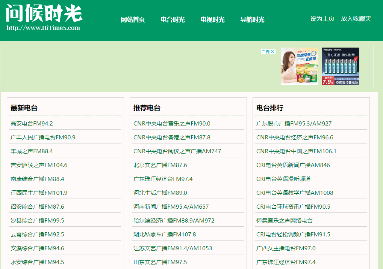This screenshot has height=269, width=383.
Task: Click the 问候时光 site logo
Action: 44,14
